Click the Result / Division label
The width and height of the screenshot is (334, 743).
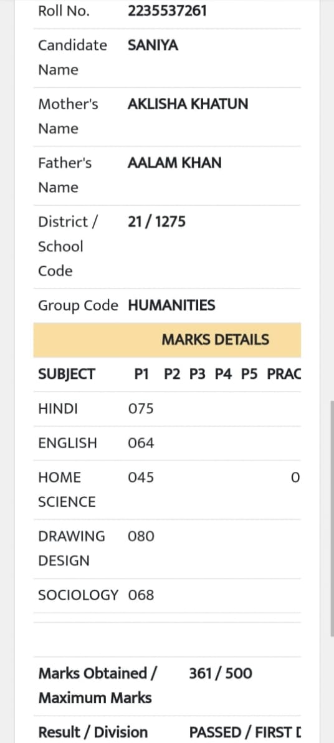tap(93, 732)
